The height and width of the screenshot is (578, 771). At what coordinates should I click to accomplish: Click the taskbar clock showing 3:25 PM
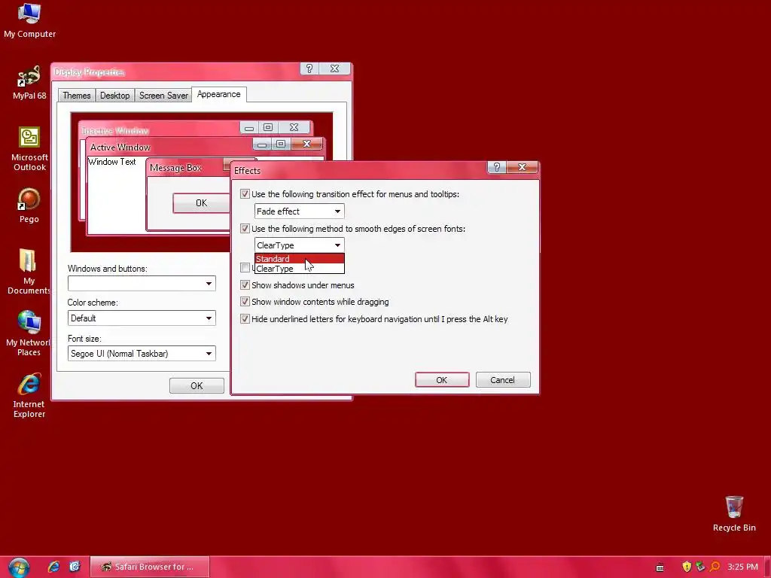[x=742, y=567]
